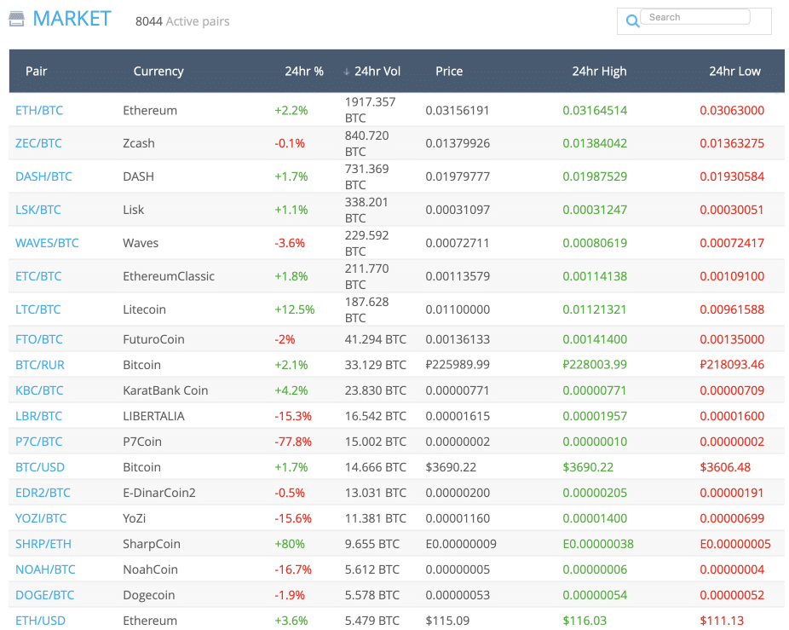Sort by Currency column header
This screenshot has height=630, width=789.
point(158,71)
